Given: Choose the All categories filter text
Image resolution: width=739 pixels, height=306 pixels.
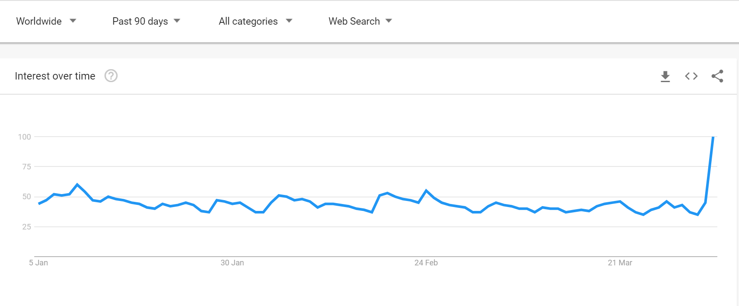Looking at the screenshot, I should click(x=248, y=21).
